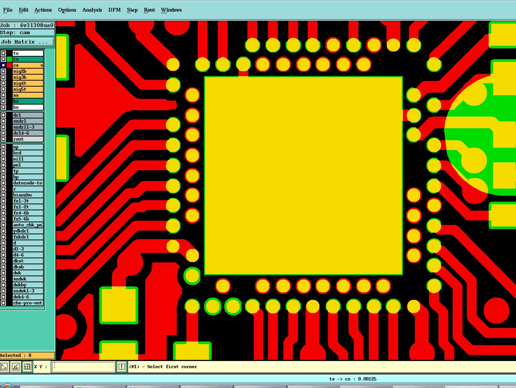Click the diagonal arrow coordinate mode icon
The width and height of the screenshot is (516, 388).
(x=4, y=367)
